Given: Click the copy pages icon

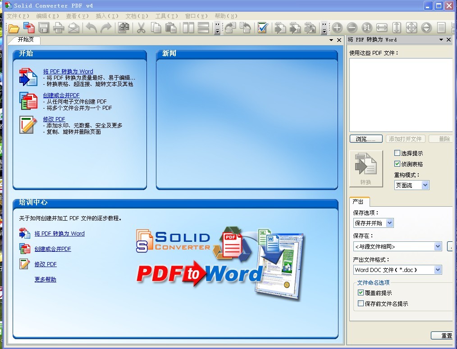Looking at the screenshot, I should point(156,28).
